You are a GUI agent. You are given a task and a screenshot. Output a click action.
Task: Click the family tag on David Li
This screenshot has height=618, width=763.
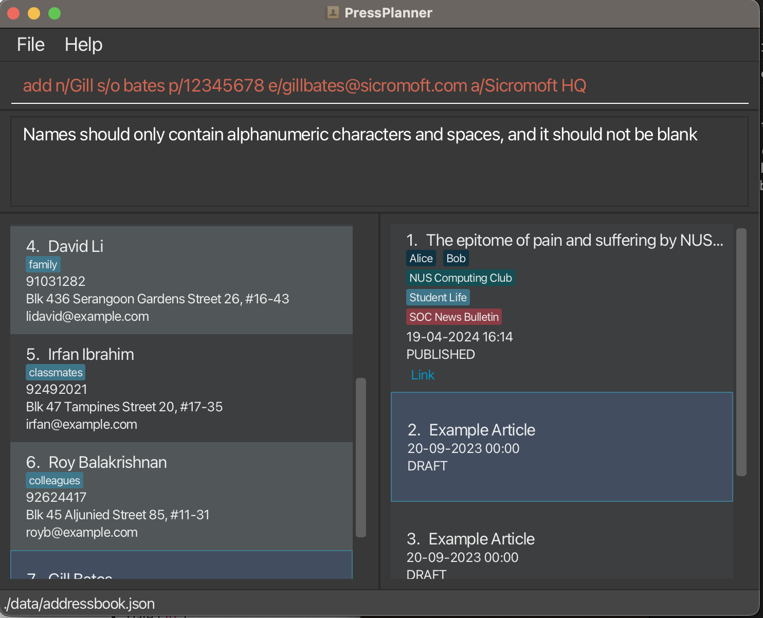coord(43,264)
